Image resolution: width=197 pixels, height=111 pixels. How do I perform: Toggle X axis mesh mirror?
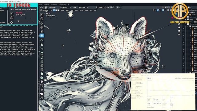[166, 7]
